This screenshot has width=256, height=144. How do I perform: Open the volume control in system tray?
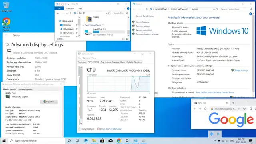[227, 140]
